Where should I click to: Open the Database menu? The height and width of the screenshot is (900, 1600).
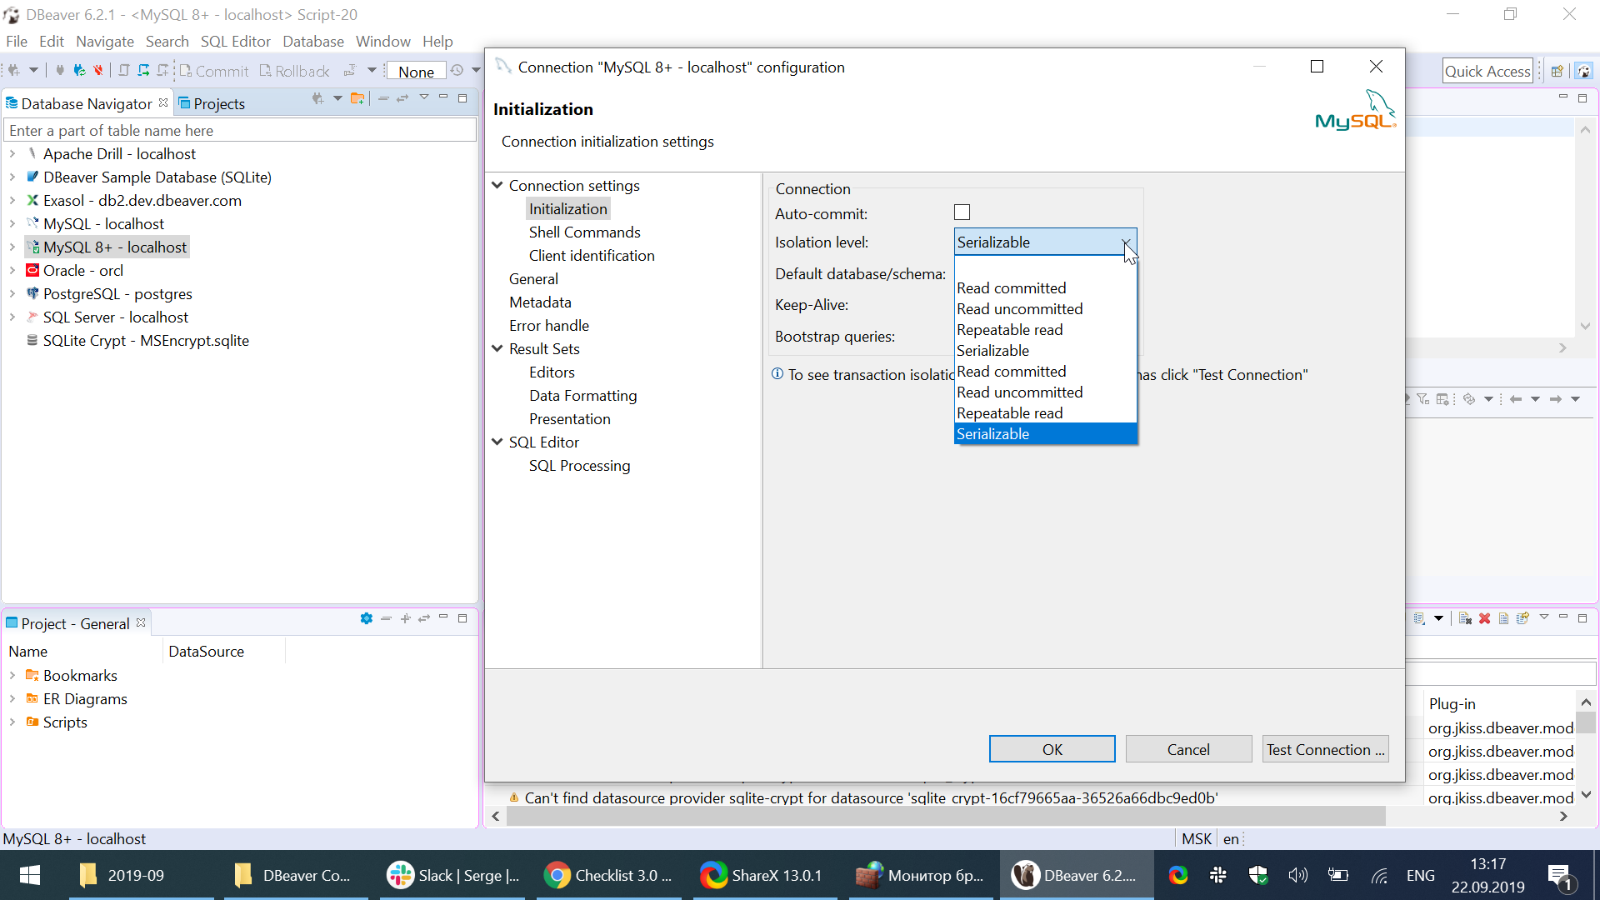pos(313,41)
